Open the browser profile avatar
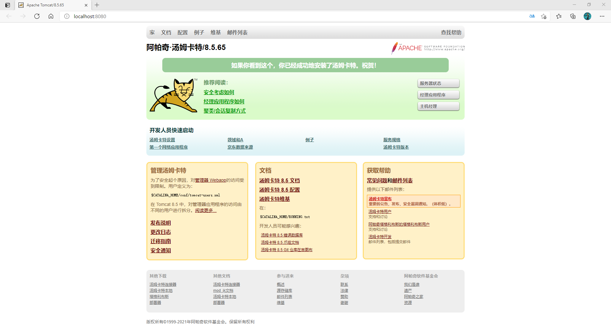This screenshot has height=331, width=611. [x=587, y=16]
